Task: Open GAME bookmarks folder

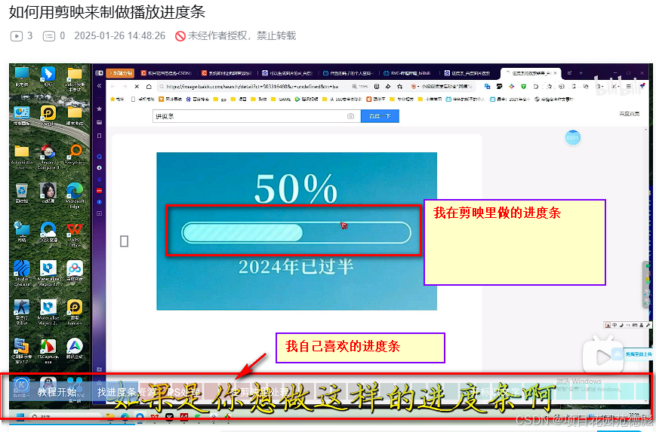Action: coord(281,99)
